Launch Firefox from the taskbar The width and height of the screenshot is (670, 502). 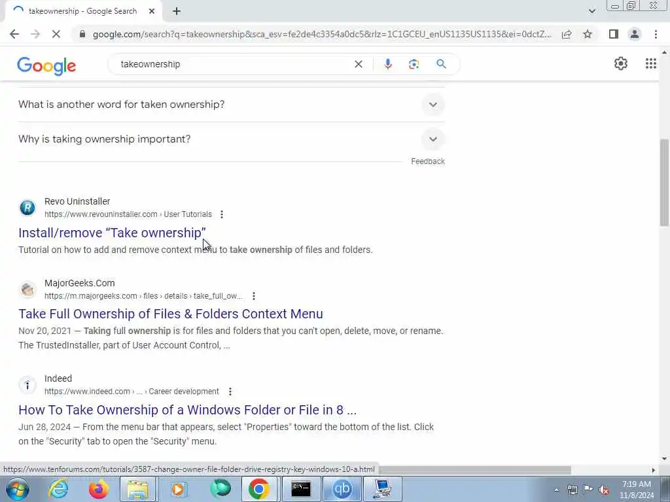98,489
